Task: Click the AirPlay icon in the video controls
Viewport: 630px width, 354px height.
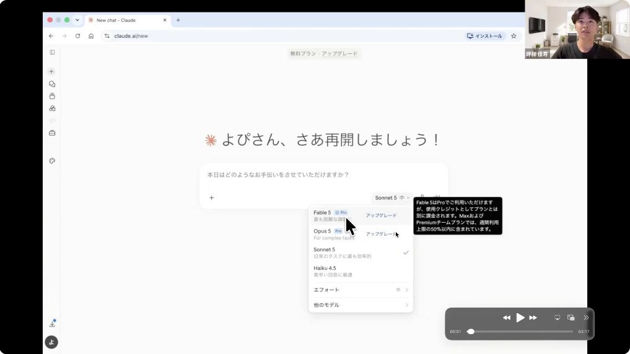Action: point(558,317)
